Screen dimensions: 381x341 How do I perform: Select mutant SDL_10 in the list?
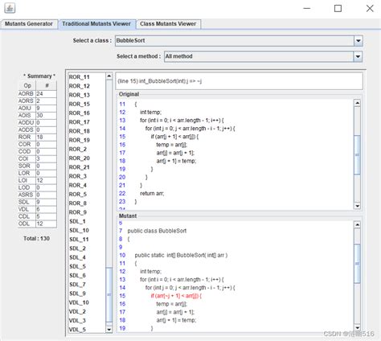click(x=79, y=230)
